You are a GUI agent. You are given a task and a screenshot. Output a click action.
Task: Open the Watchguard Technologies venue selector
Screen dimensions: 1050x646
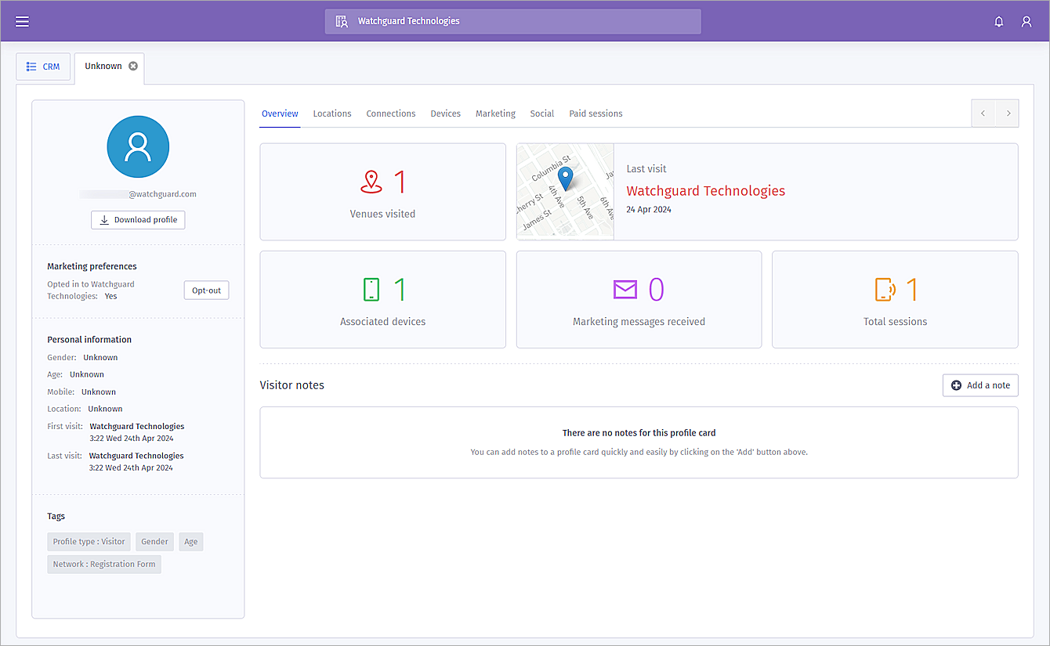pyautogui.click(x=512, y=21)
